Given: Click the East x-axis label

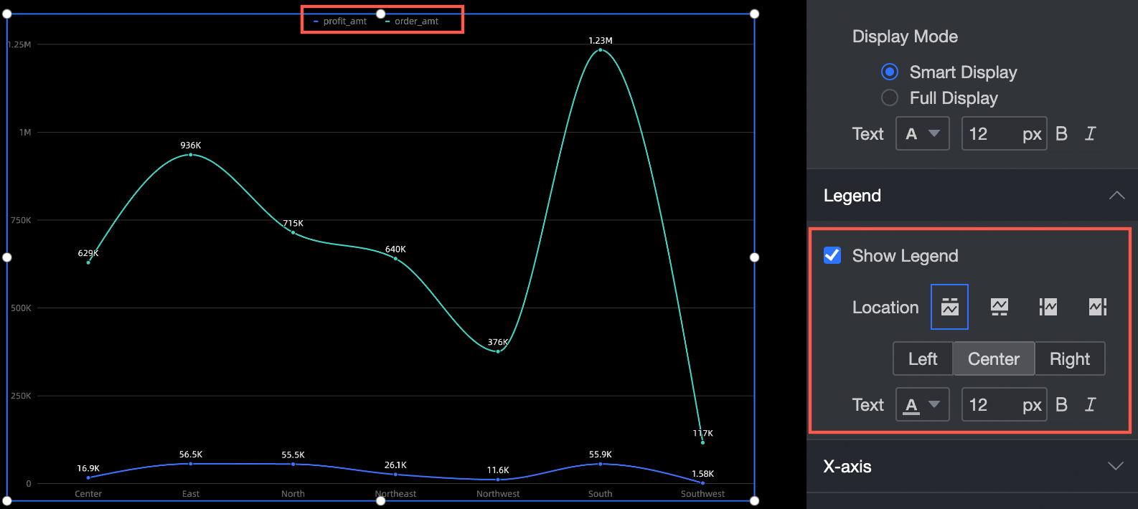Looking at the screenshot, I should pyautogui.click(x=191, y=494).
